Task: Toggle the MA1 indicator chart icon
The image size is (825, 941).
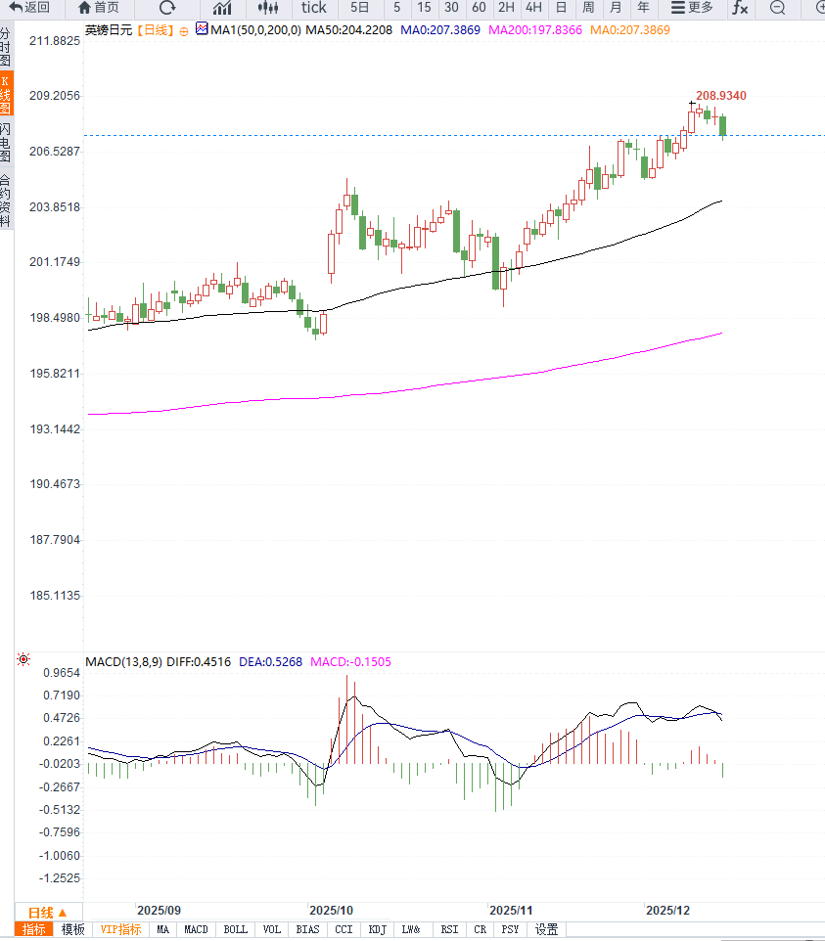Action: tap(202, 29)
